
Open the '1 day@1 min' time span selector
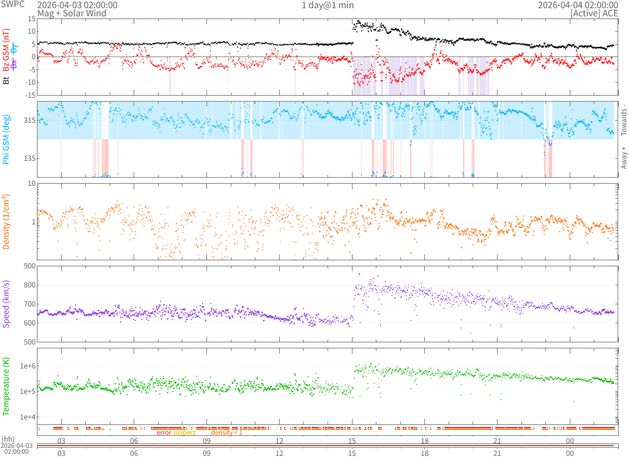click(326, 5)
